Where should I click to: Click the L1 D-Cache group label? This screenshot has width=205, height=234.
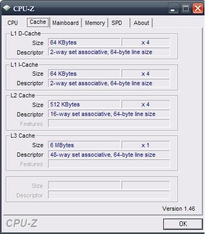(x=26, y=33)
